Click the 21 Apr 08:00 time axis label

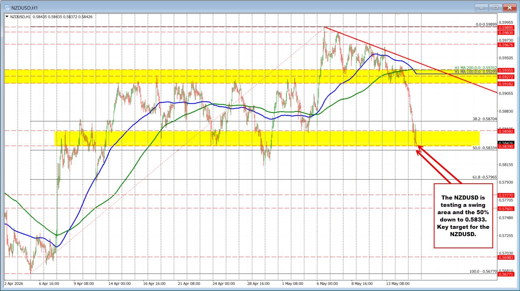click(190, 283)
